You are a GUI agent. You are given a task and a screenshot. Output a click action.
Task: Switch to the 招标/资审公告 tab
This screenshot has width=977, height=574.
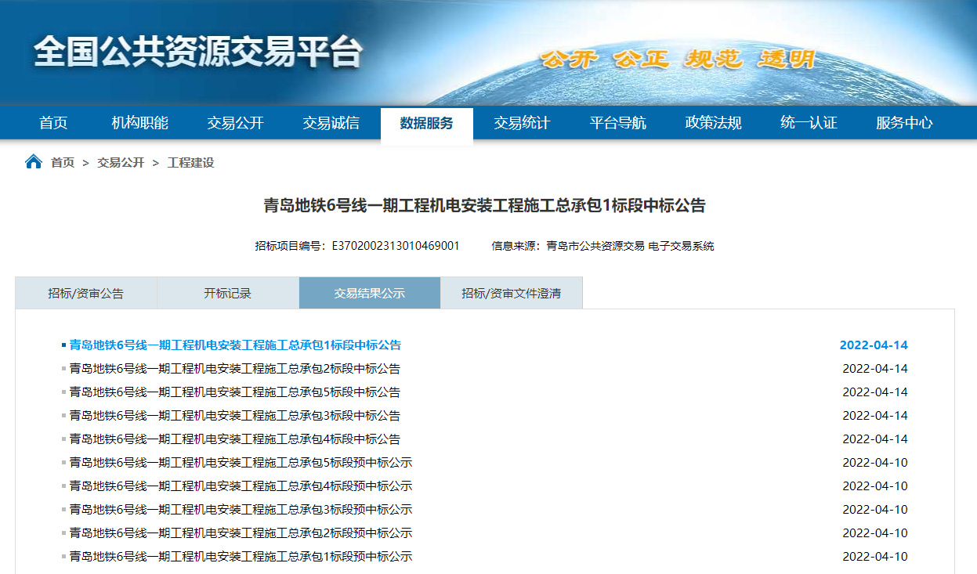pyautogui.click(x=85, y=293)
